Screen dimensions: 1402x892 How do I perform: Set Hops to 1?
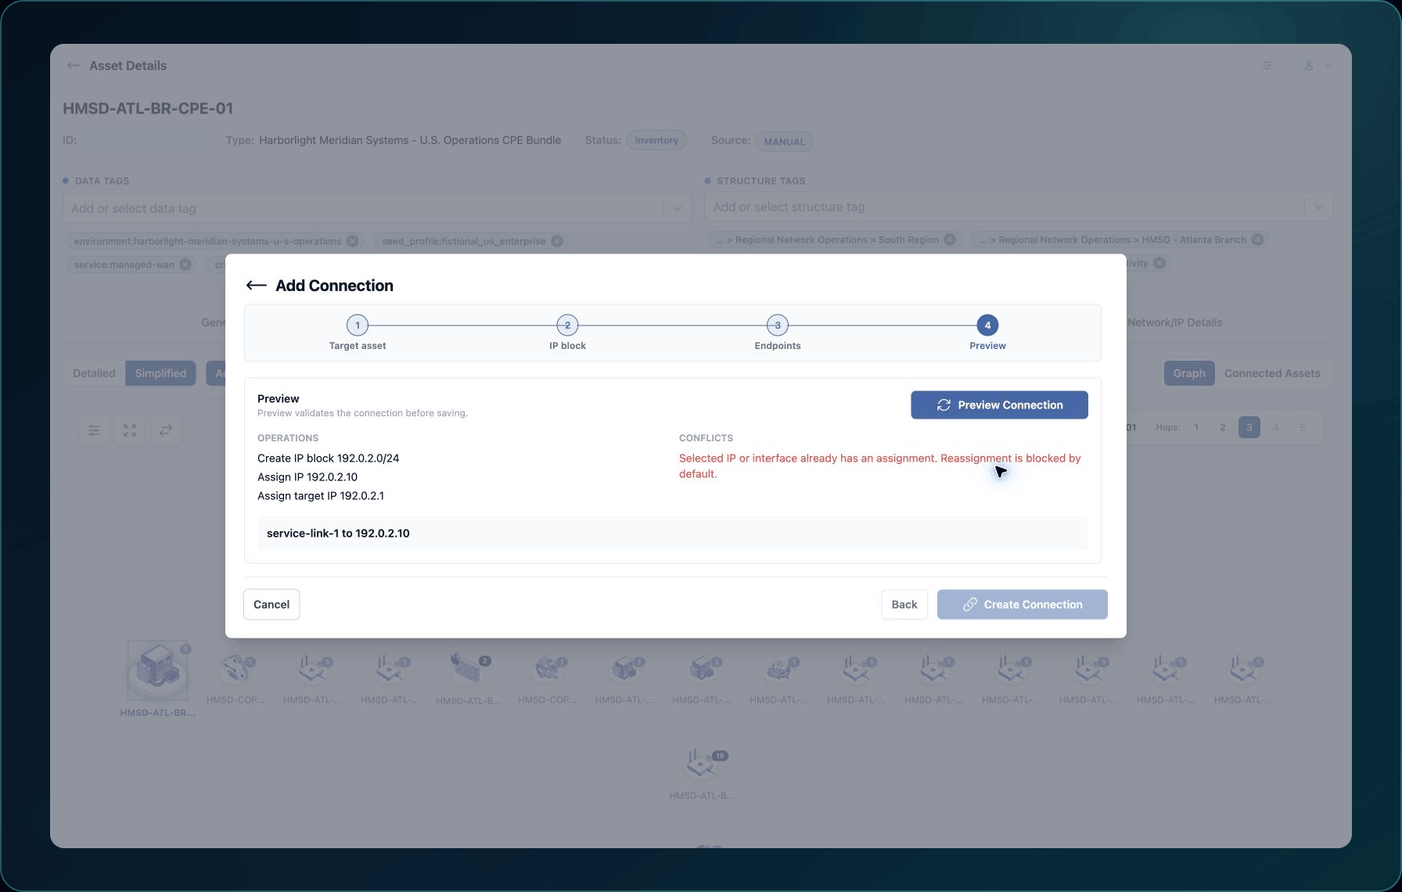coord(1196,427)
